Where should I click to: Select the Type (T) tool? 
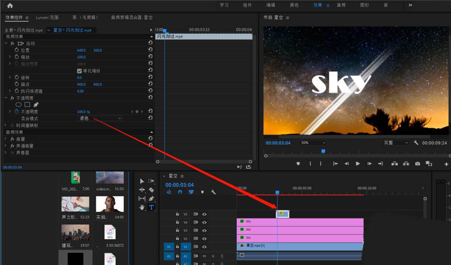[x=151, y=207]
